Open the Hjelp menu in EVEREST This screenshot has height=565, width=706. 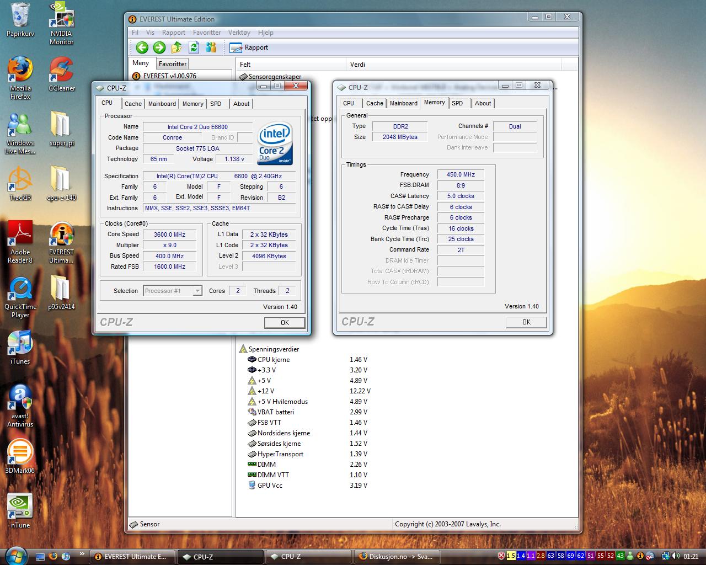pyautogui.click(x=266, y=33)
